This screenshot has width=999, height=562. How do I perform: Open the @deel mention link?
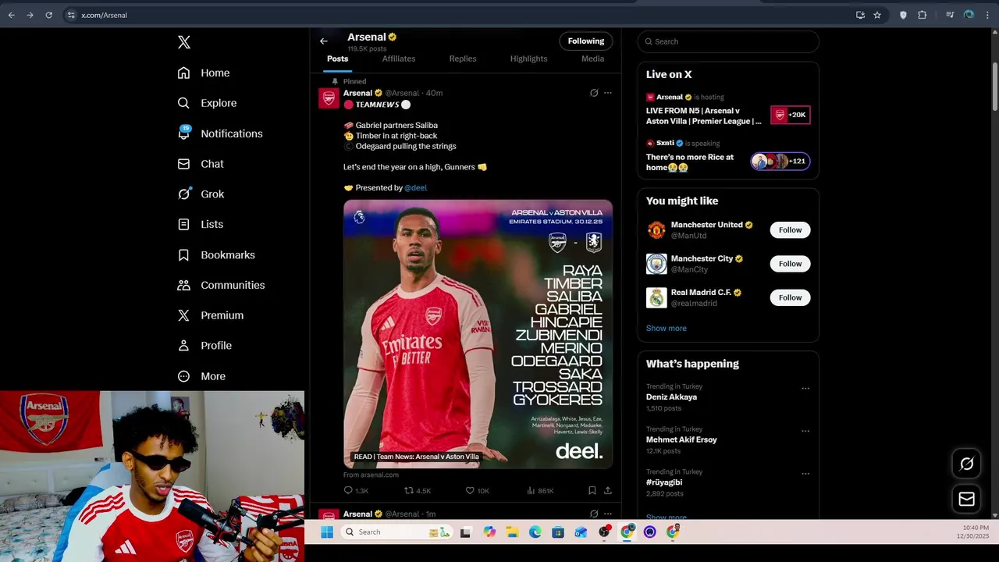[x=416, y=188]
